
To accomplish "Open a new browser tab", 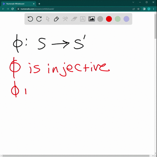I will 39,4.
